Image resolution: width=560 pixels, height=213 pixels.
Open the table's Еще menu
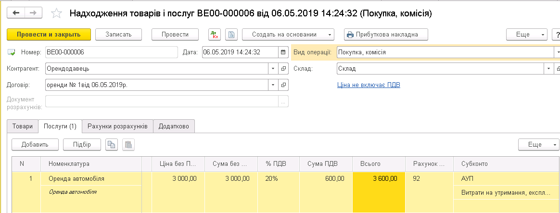(x=538, y=145)
